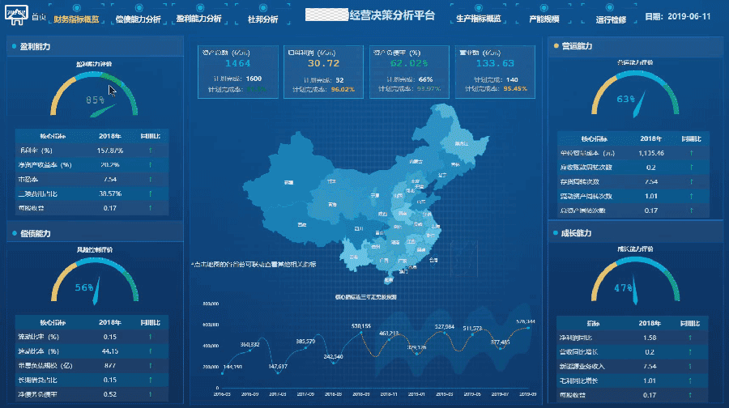Click the 盈利能力 panel header bullet
This screenshot has width=729, height=408.
[14, 46]
